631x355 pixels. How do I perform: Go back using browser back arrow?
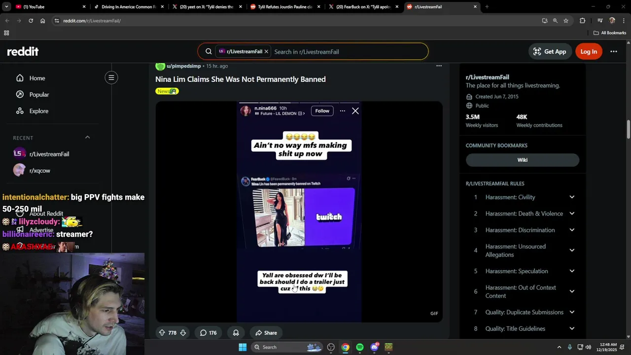pyautogui.click(x=7, y=21)
